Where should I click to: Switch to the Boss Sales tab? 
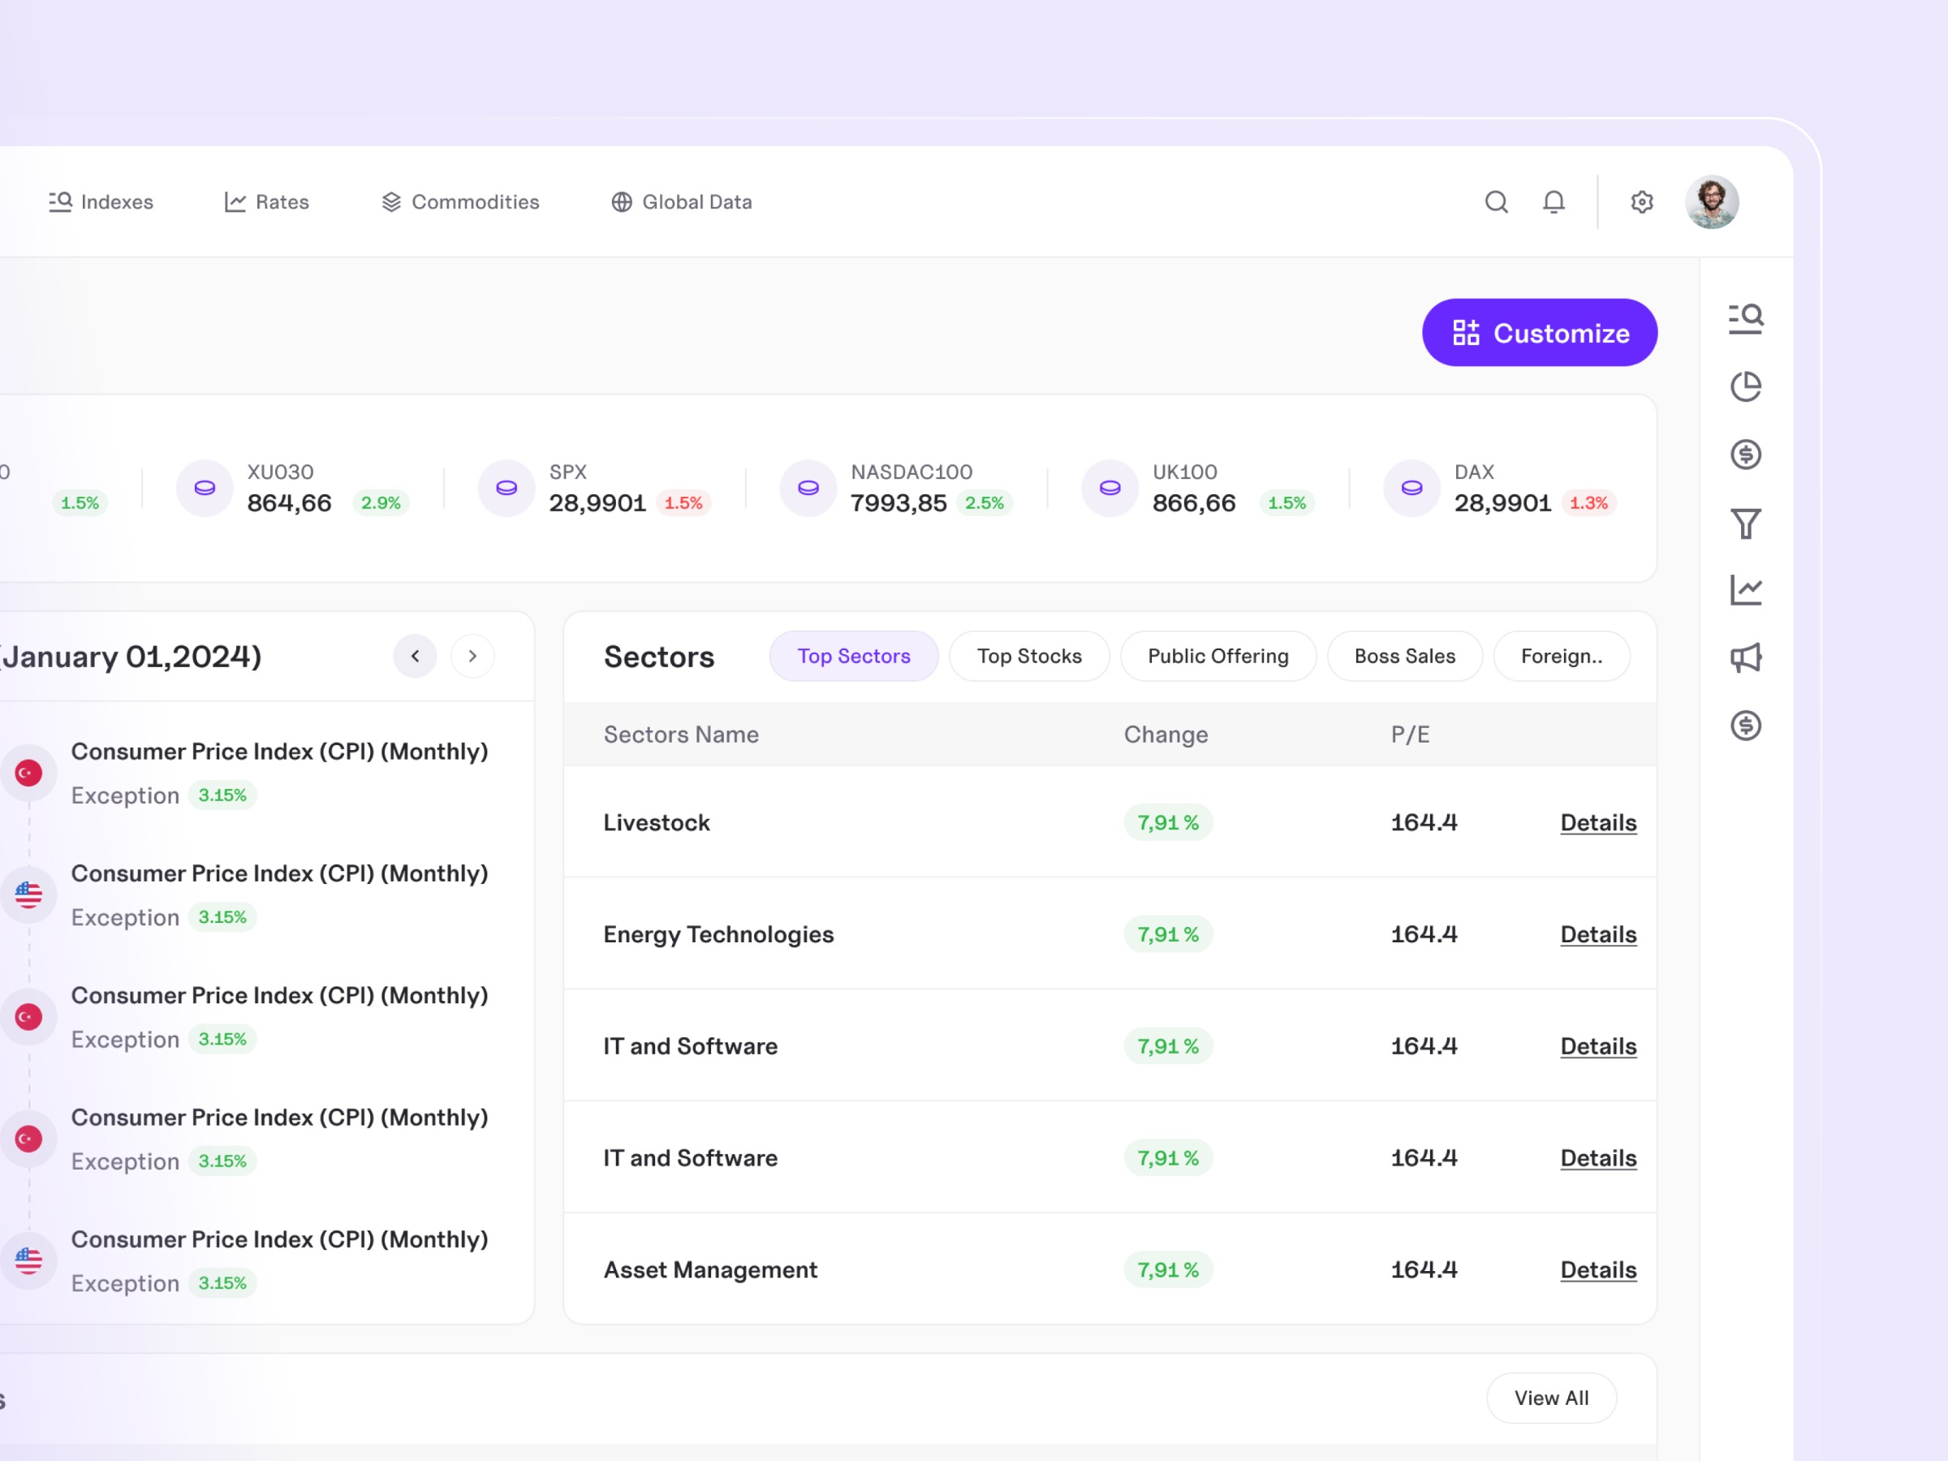tap(1405, 656)
